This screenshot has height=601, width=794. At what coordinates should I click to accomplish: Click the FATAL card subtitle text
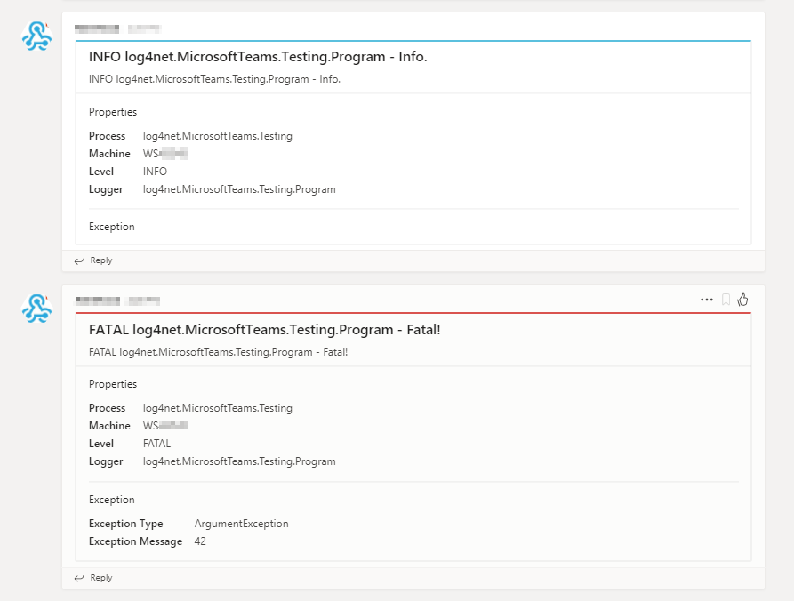[x=218, y=352]
